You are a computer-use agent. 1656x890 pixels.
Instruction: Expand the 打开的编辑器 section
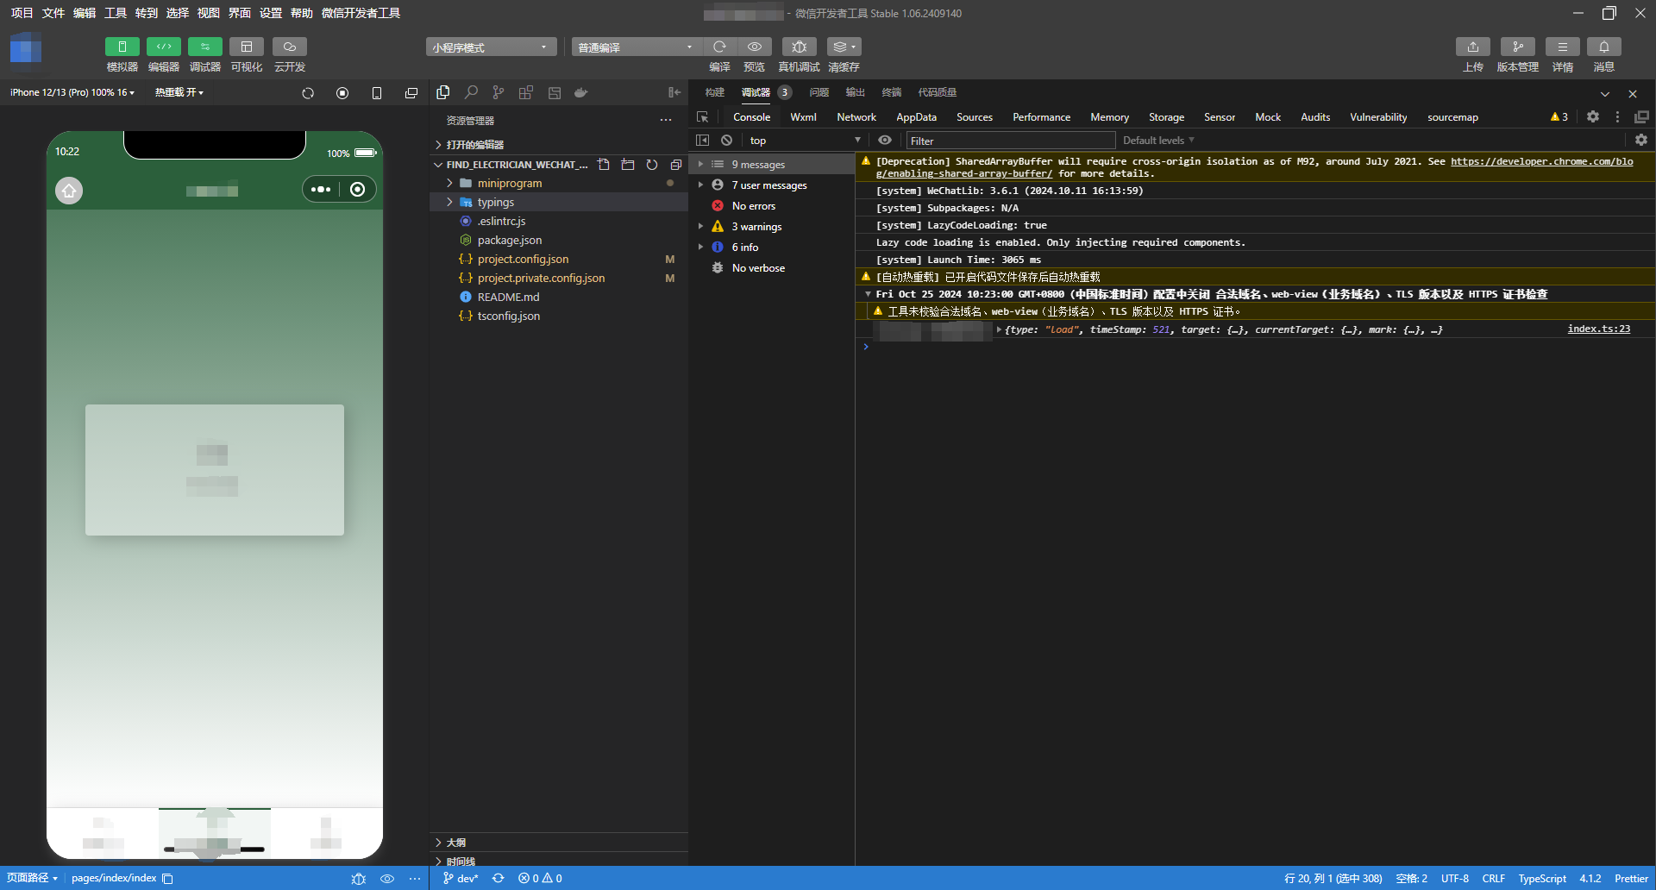[559, 144]
